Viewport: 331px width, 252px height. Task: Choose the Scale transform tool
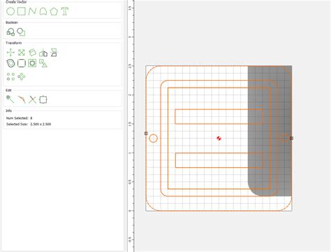[22, 52]
